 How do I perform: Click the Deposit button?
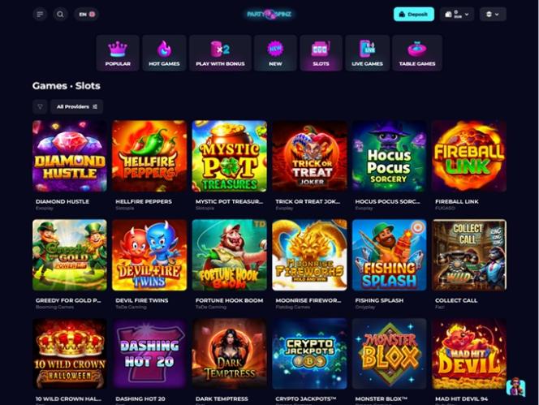click(x=413, y=15)
